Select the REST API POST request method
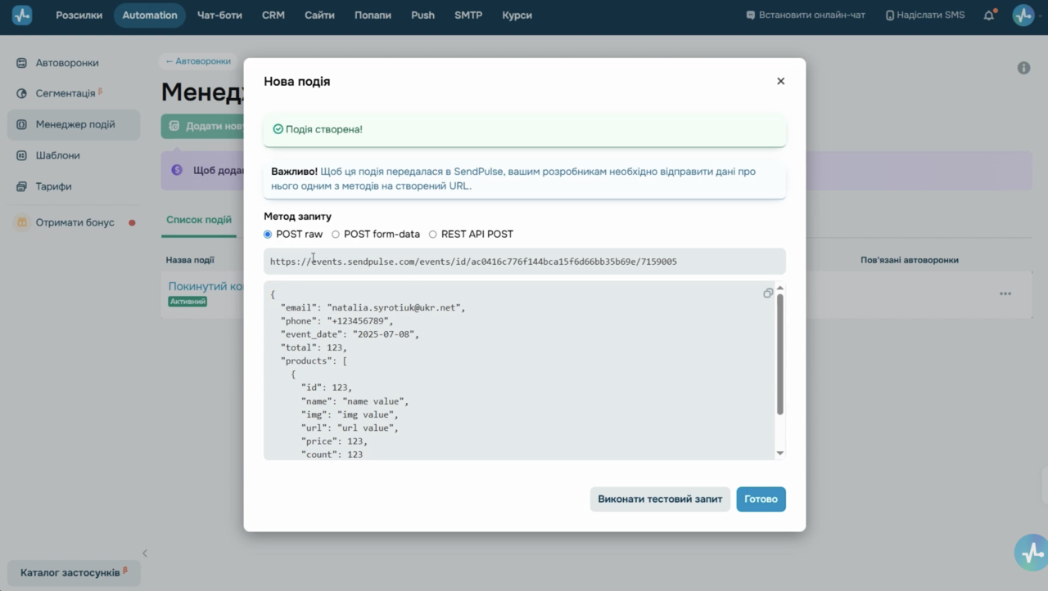 (x=433, y=234)
